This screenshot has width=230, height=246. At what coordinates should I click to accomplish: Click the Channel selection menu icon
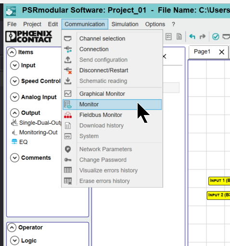(x=68, y=39)
